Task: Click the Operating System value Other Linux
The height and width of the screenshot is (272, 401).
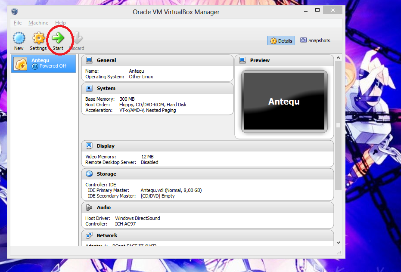Action: 141,77
